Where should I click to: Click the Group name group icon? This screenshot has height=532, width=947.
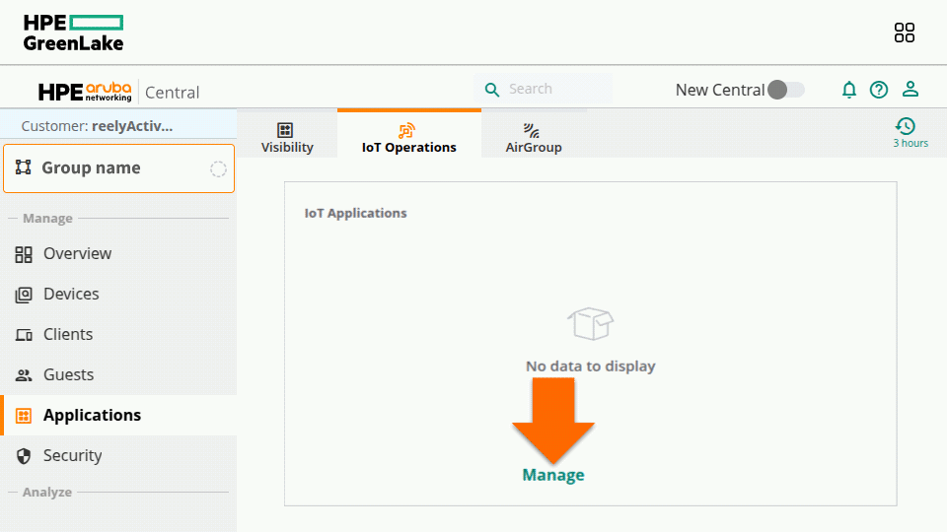click(23, 167)
